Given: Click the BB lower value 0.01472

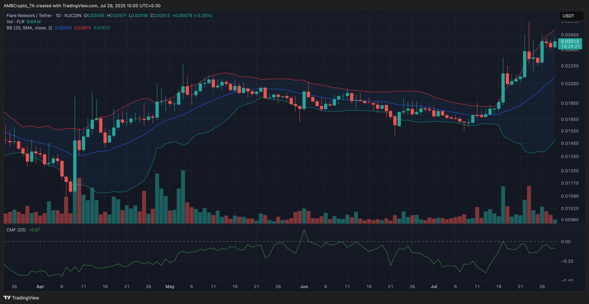Looking at the screenshot, I should click(102, 28).
